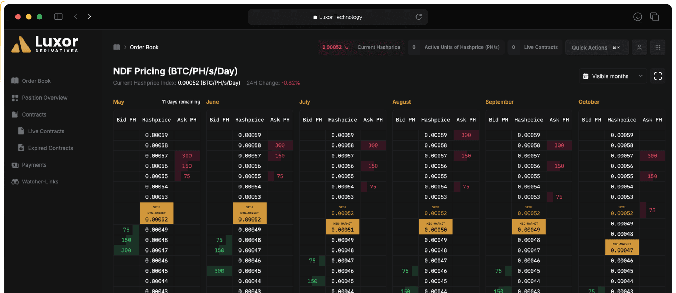
Task: Open the Quick Actions button
Action: tap(597, 48)
